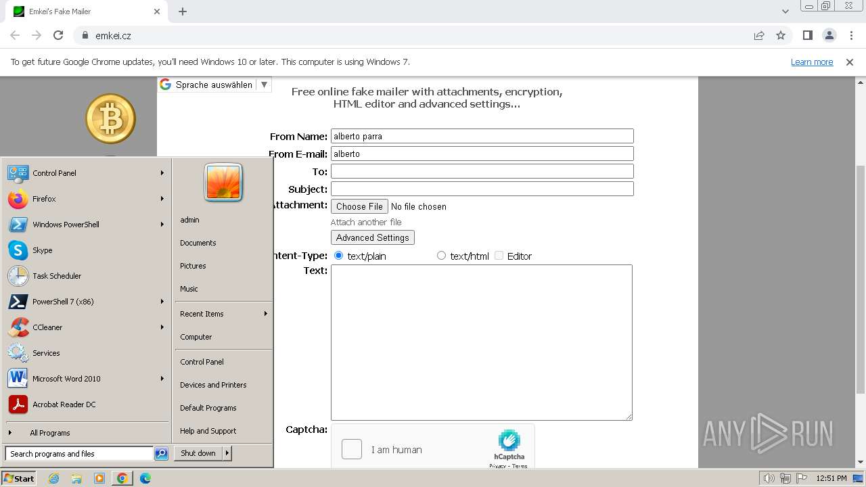
Task: Select the text/html content type
Action: pos(441,256)
